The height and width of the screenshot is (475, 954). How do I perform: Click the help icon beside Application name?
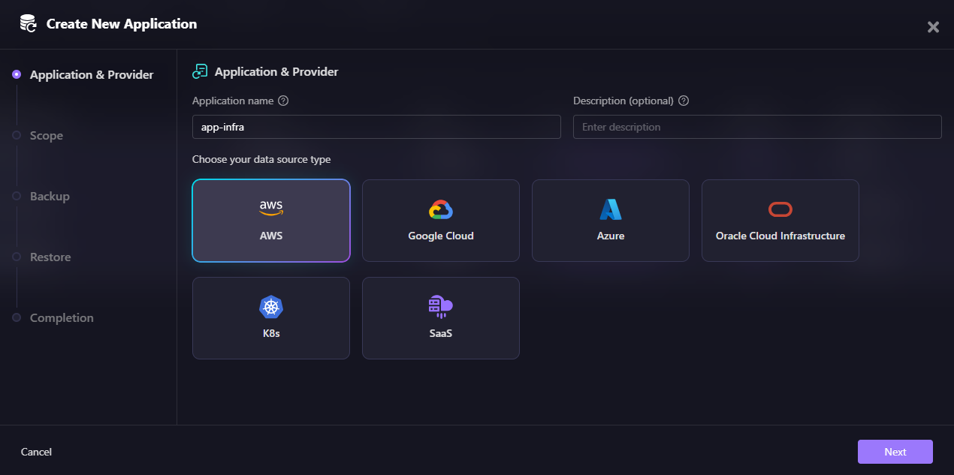point(283,101)
